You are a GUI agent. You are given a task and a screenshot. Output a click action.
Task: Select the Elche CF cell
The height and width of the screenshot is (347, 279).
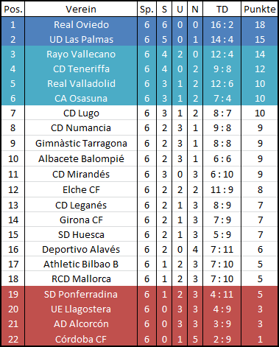pos(81,189)
